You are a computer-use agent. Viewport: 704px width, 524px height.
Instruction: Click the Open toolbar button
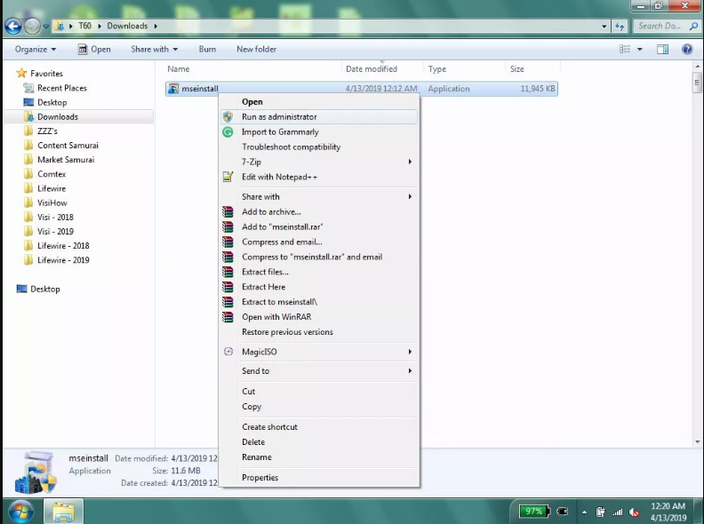pos(94,50)
